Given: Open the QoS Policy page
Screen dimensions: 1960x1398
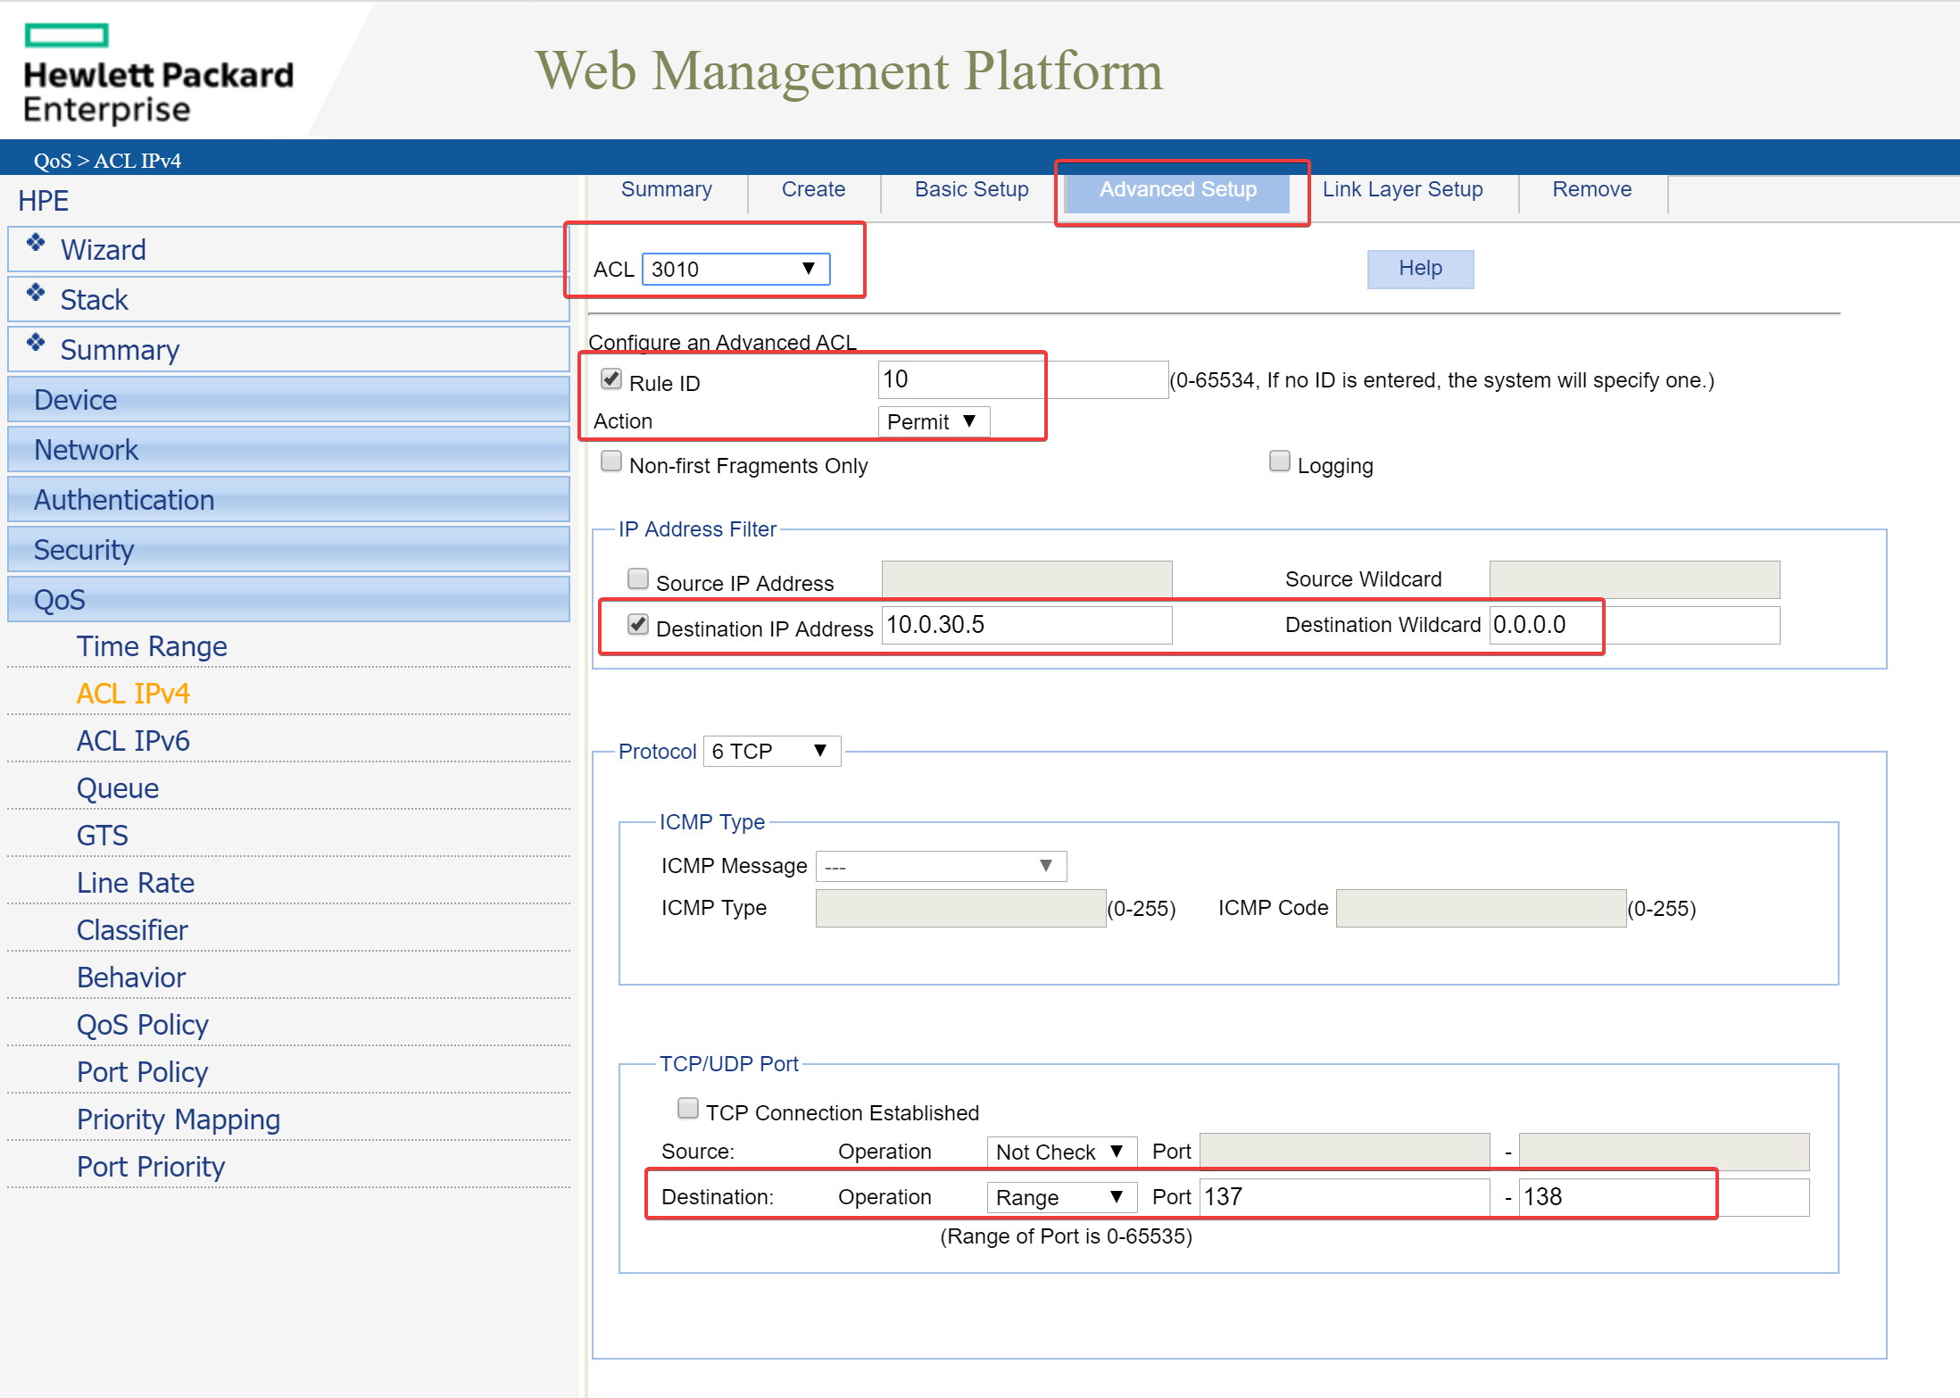Looking at the screenshot, I should [x=143, y=1024].
